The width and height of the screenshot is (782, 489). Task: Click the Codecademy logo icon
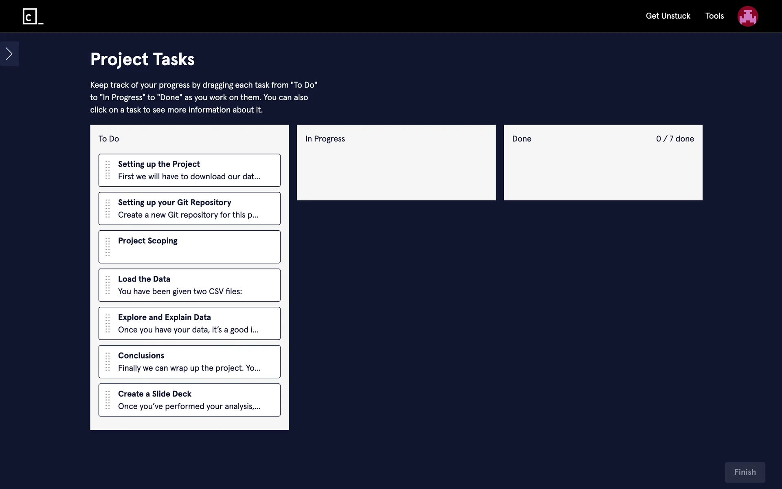pyautogui.click(x=33, y=16)
